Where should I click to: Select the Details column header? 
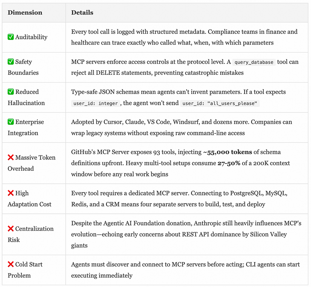click(x=82, y=12)
